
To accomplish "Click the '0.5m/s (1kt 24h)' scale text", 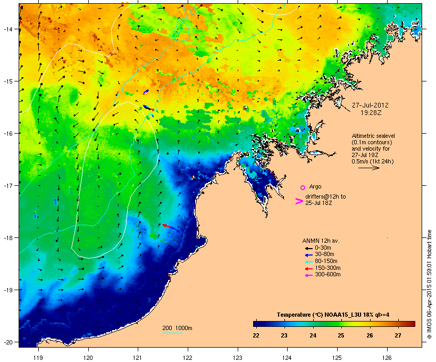I will (x=373, y=161).
